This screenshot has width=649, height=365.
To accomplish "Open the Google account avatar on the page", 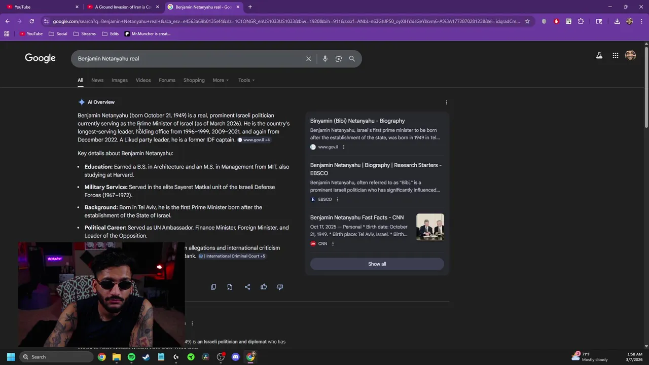I will point(630,56).
